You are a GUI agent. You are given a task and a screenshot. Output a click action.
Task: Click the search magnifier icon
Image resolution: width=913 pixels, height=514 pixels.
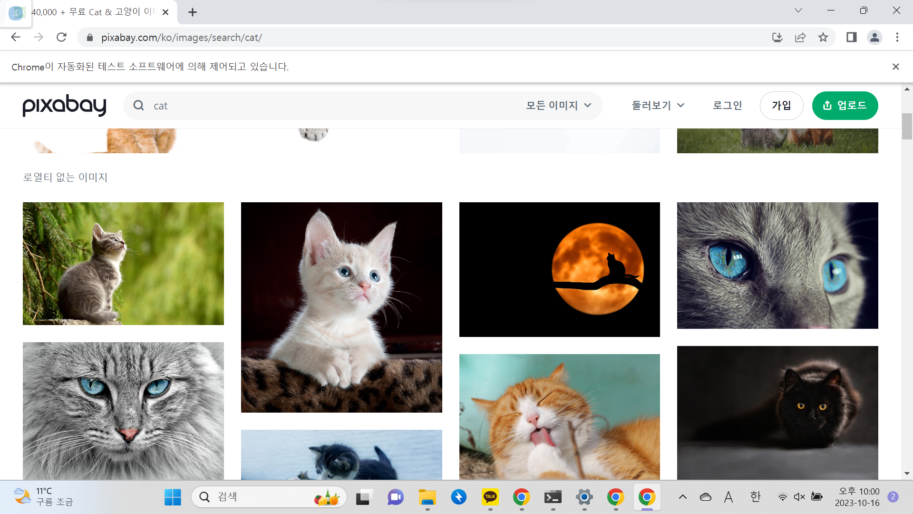click(x=138, y=105)
